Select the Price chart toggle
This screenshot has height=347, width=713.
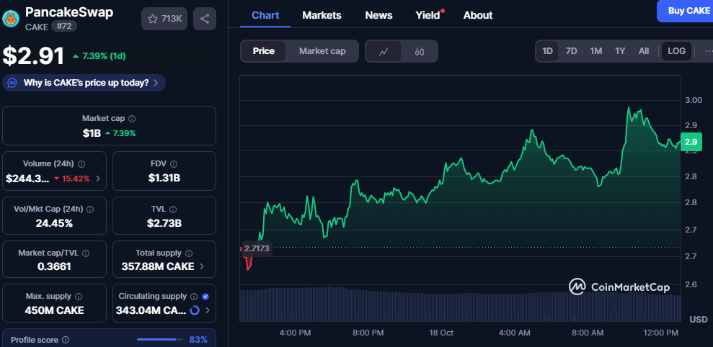click(x=263, y=51)
